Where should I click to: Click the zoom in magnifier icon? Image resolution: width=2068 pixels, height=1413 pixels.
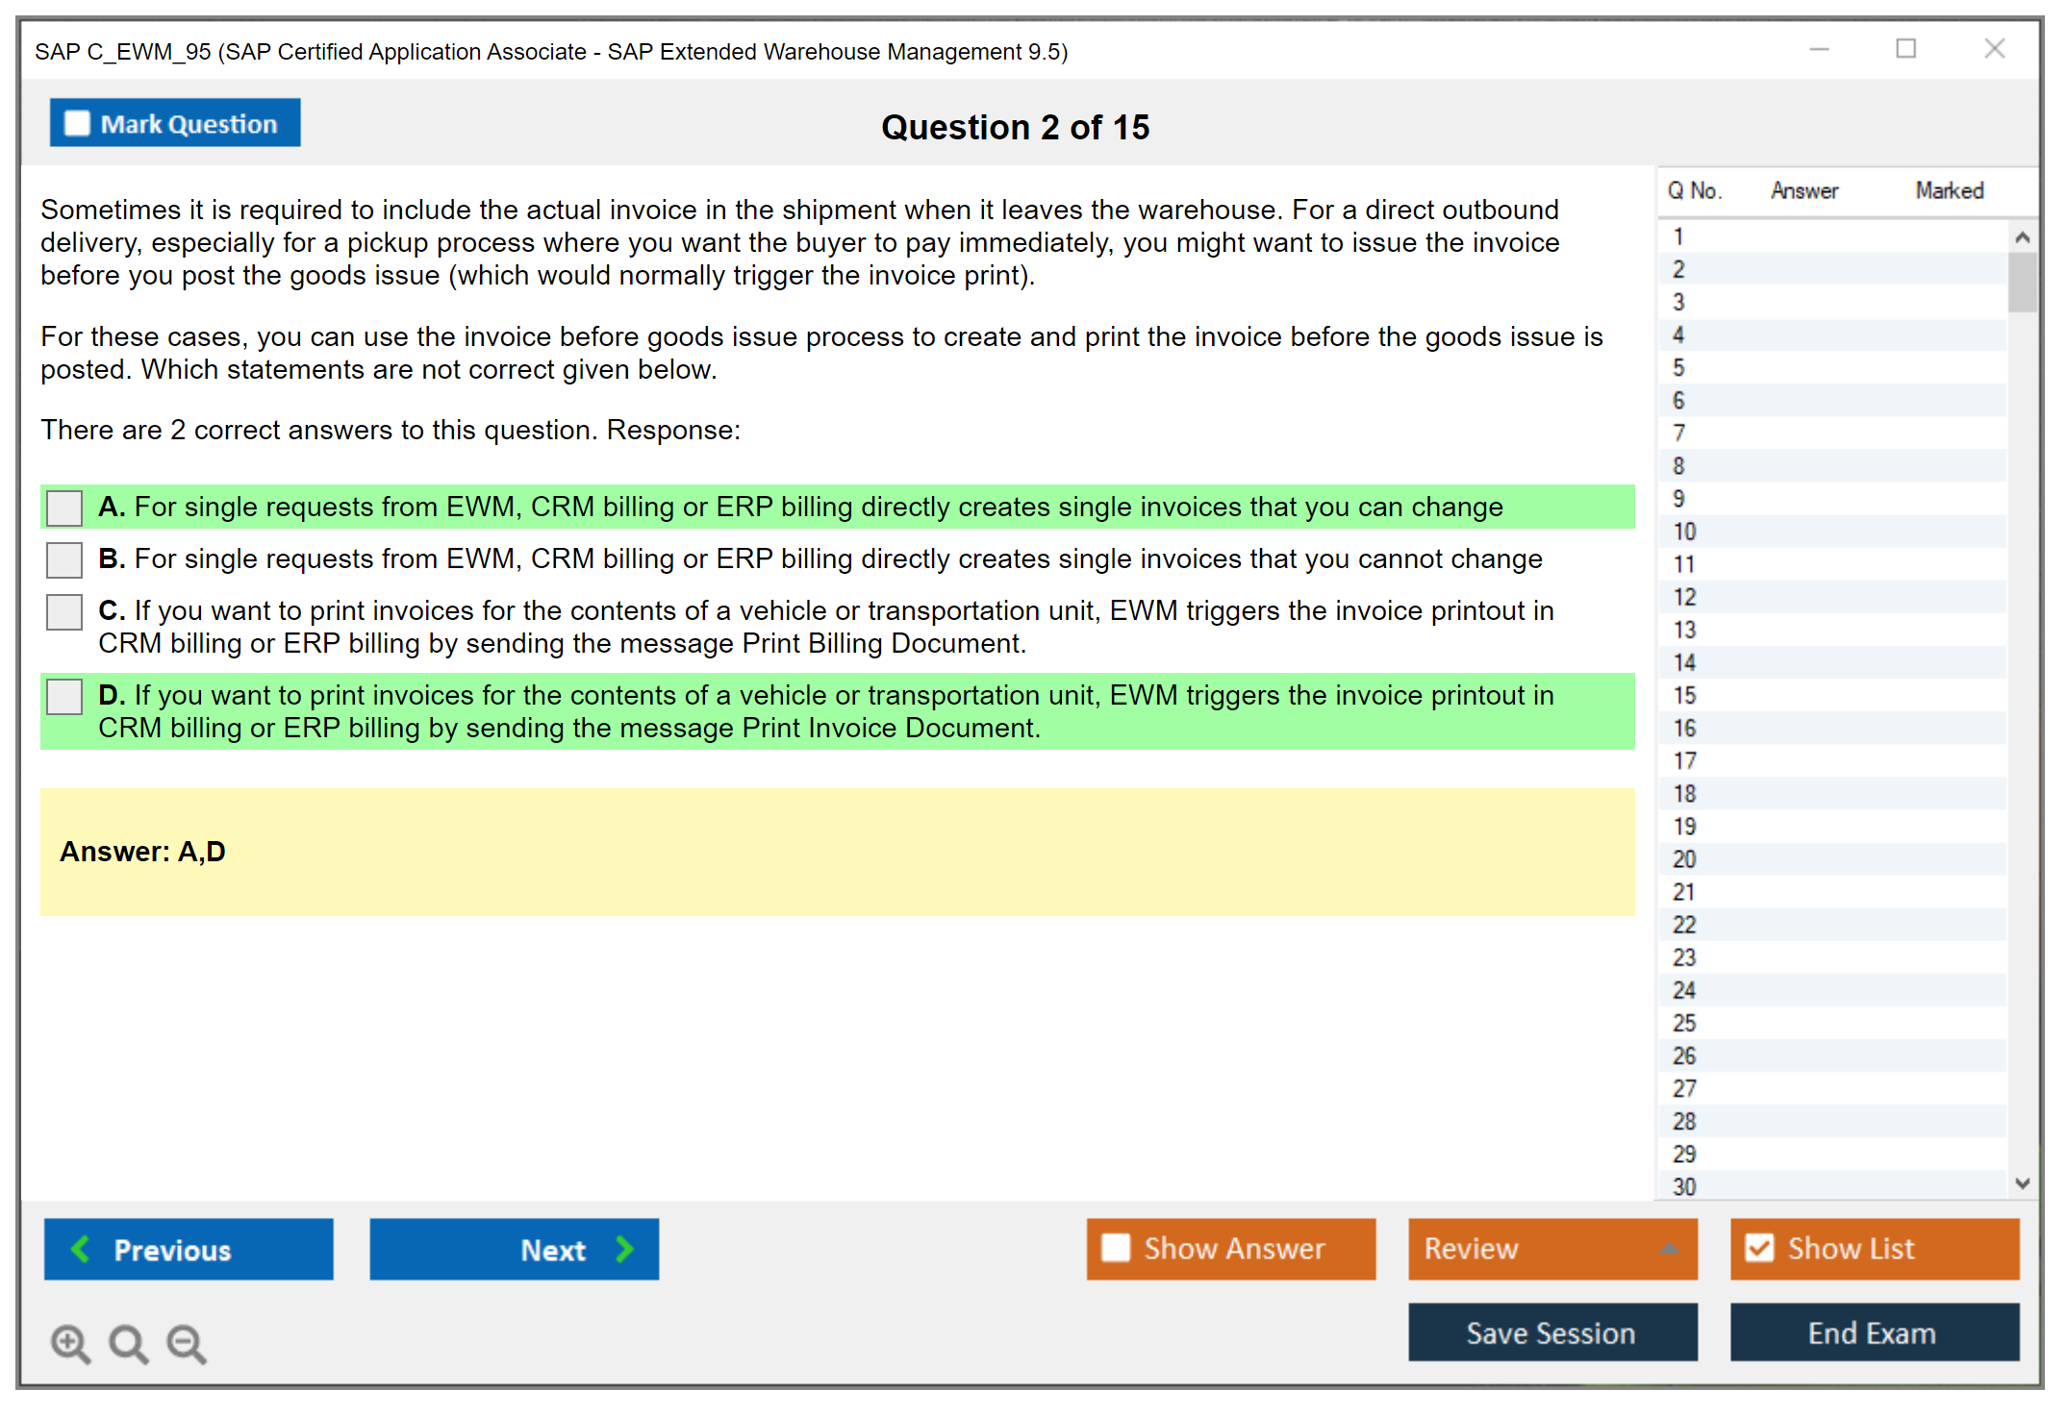pos(70,1343)
